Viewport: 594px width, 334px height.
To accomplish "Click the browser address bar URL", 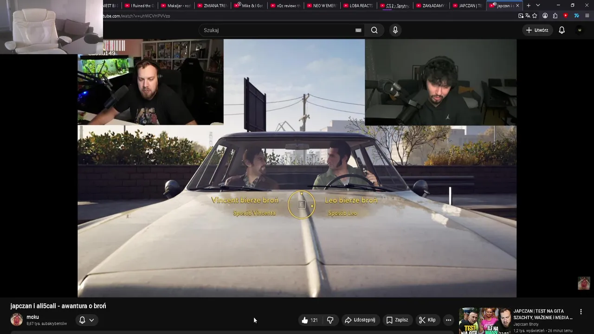I will pyautogui.click(x=136, y=16).
